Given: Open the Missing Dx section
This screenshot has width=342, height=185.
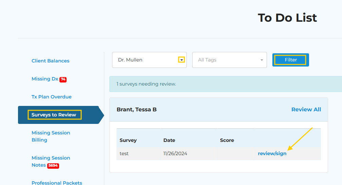Looking at the screenshot, I should coord(45,79).
